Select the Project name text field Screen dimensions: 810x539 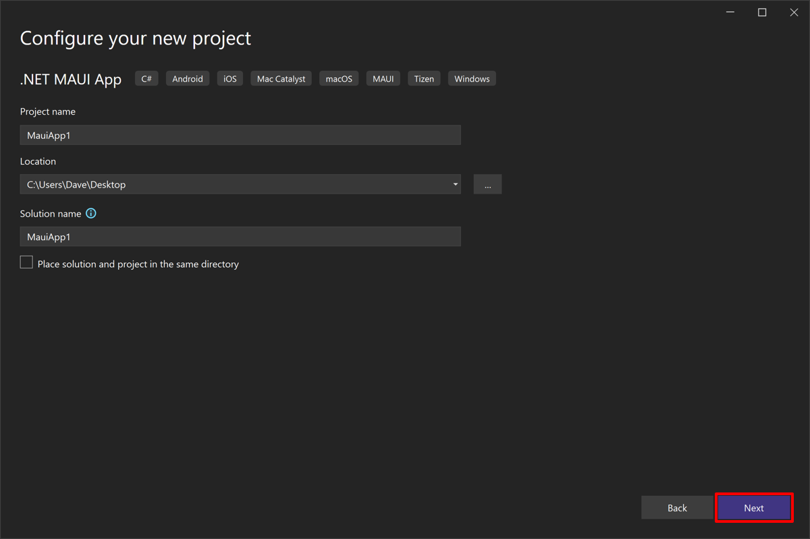click(x=240, y=135)
